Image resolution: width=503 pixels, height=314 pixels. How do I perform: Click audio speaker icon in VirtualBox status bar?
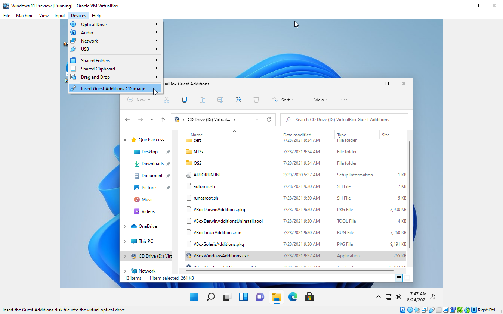[417, 310]
